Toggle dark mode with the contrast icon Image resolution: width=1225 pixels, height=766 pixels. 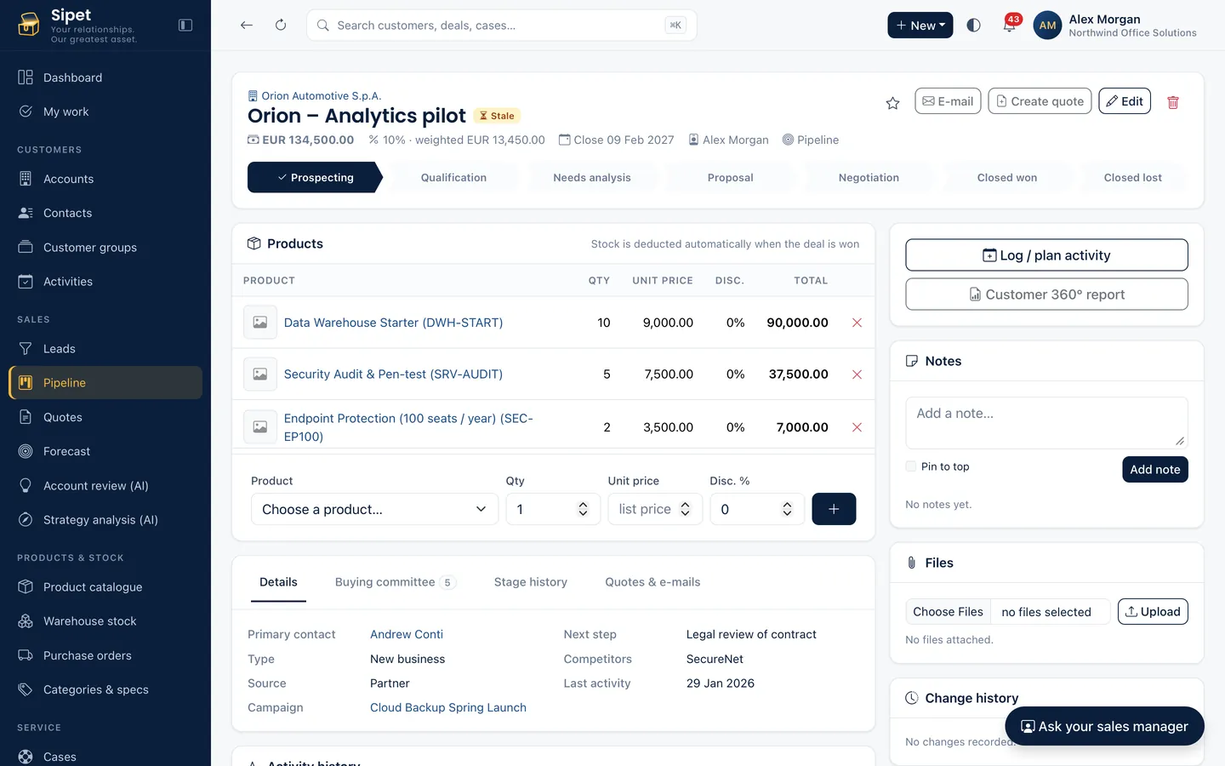click(974, 25)
